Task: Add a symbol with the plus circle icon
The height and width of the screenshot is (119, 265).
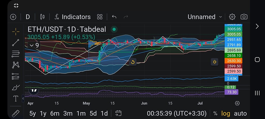Action: point(13,17)
